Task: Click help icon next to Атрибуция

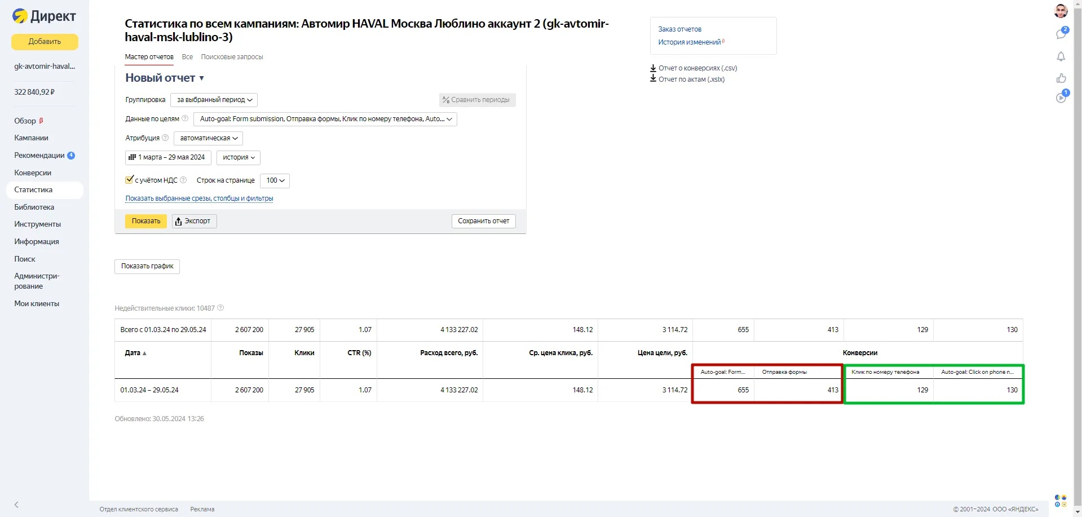Action: [x=165, y=138]
